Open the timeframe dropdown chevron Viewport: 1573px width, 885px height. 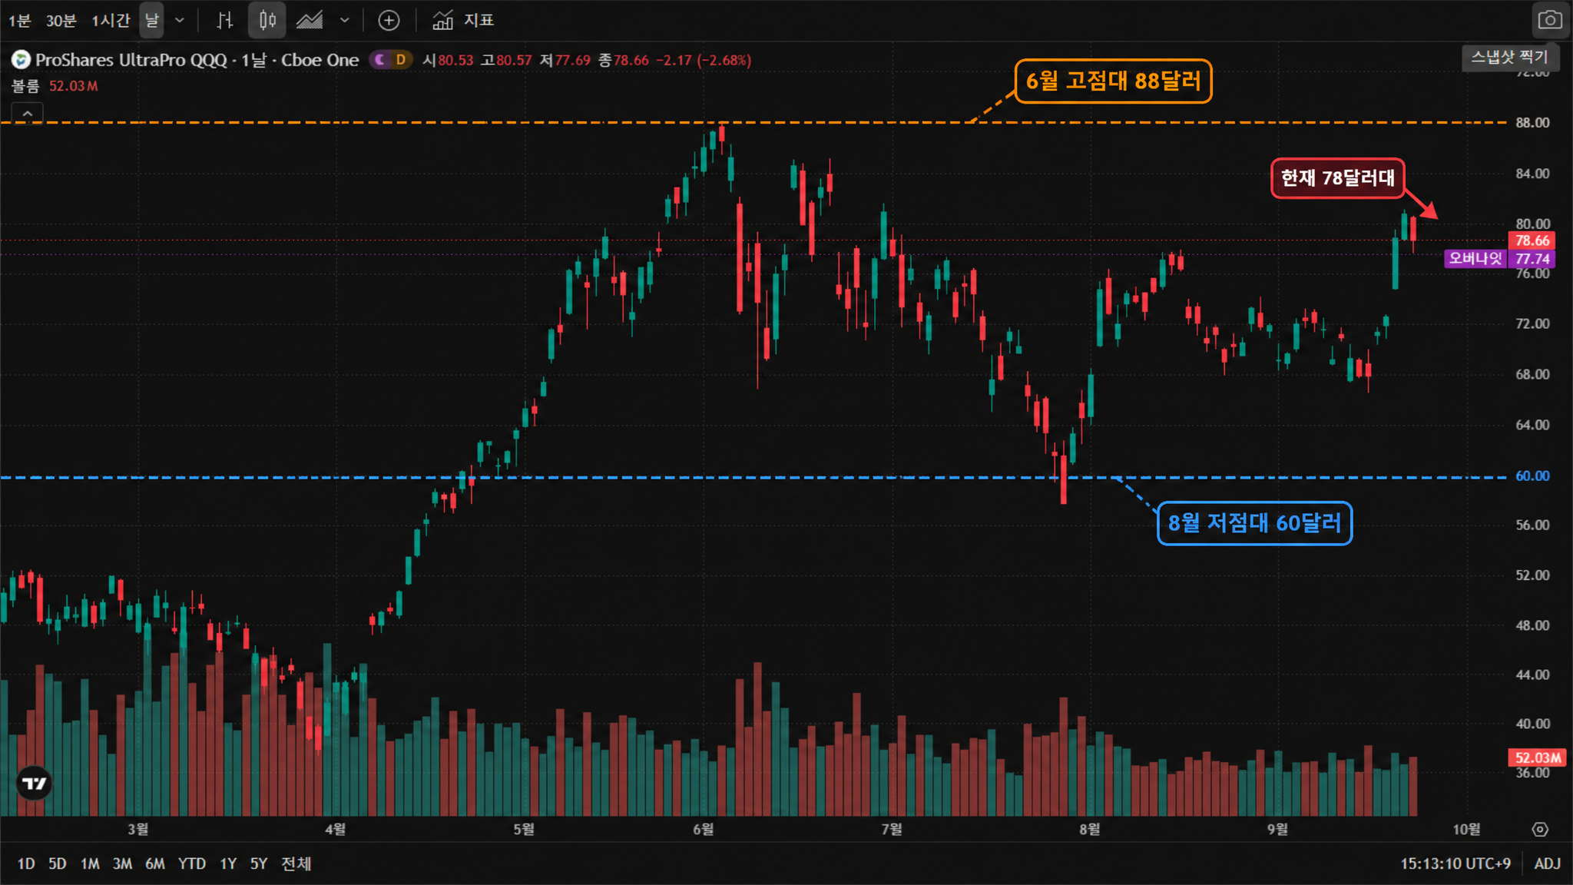180,21
